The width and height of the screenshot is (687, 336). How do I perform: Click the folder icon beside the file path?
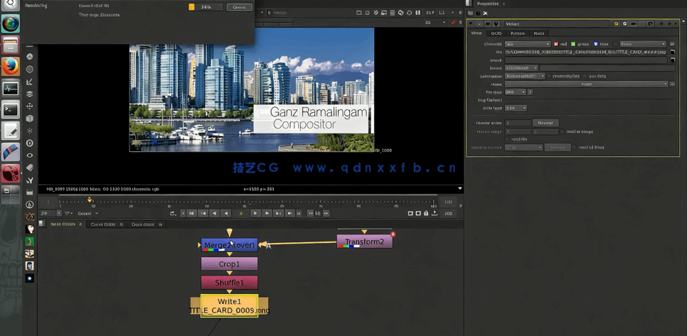pyautogui.click(x=672, y=52)
